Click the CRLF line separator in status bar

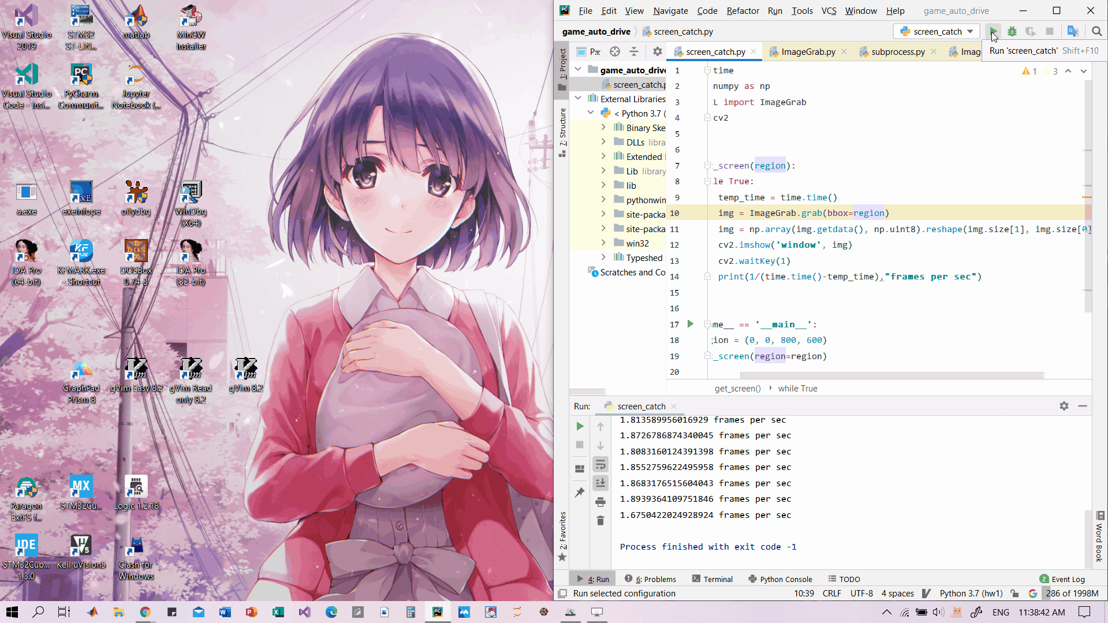pos(831,594)
